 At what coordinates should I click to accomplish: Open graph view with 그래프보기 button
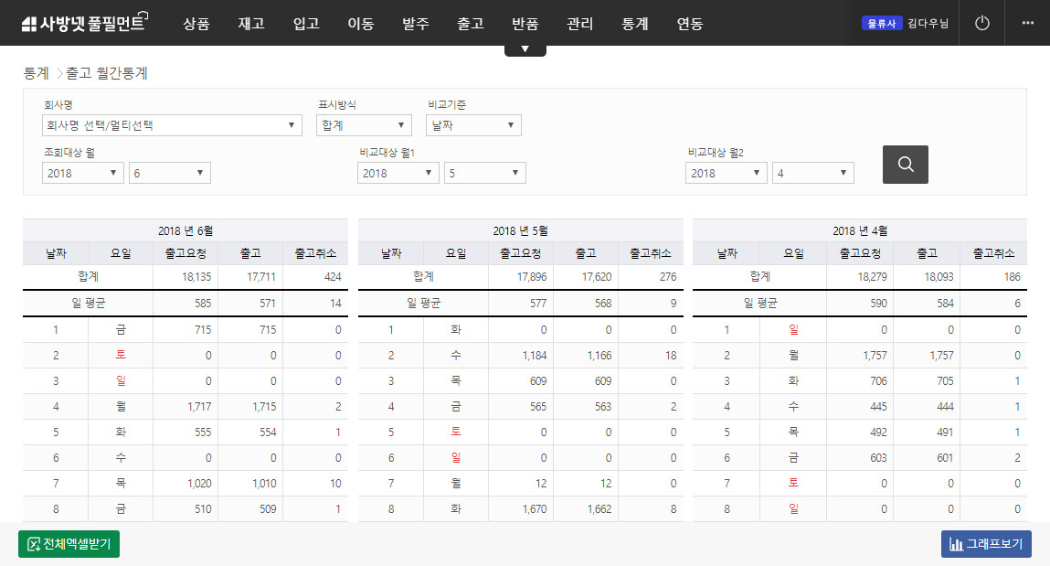click(x=986, y=544)
